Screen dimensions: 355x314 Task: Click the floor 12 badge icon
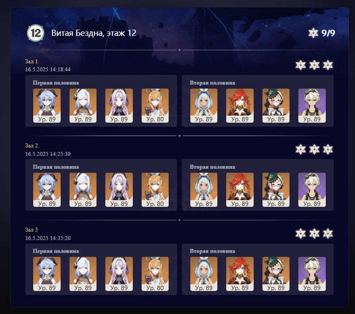click(x=35, y=33)
